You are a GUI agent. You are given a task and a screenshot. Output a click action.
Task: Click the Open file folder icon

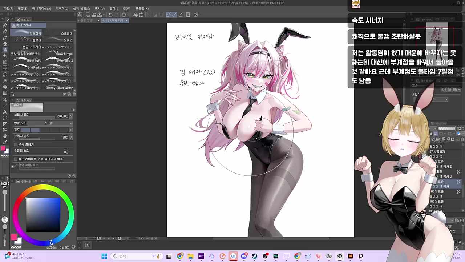pos(94,15)
